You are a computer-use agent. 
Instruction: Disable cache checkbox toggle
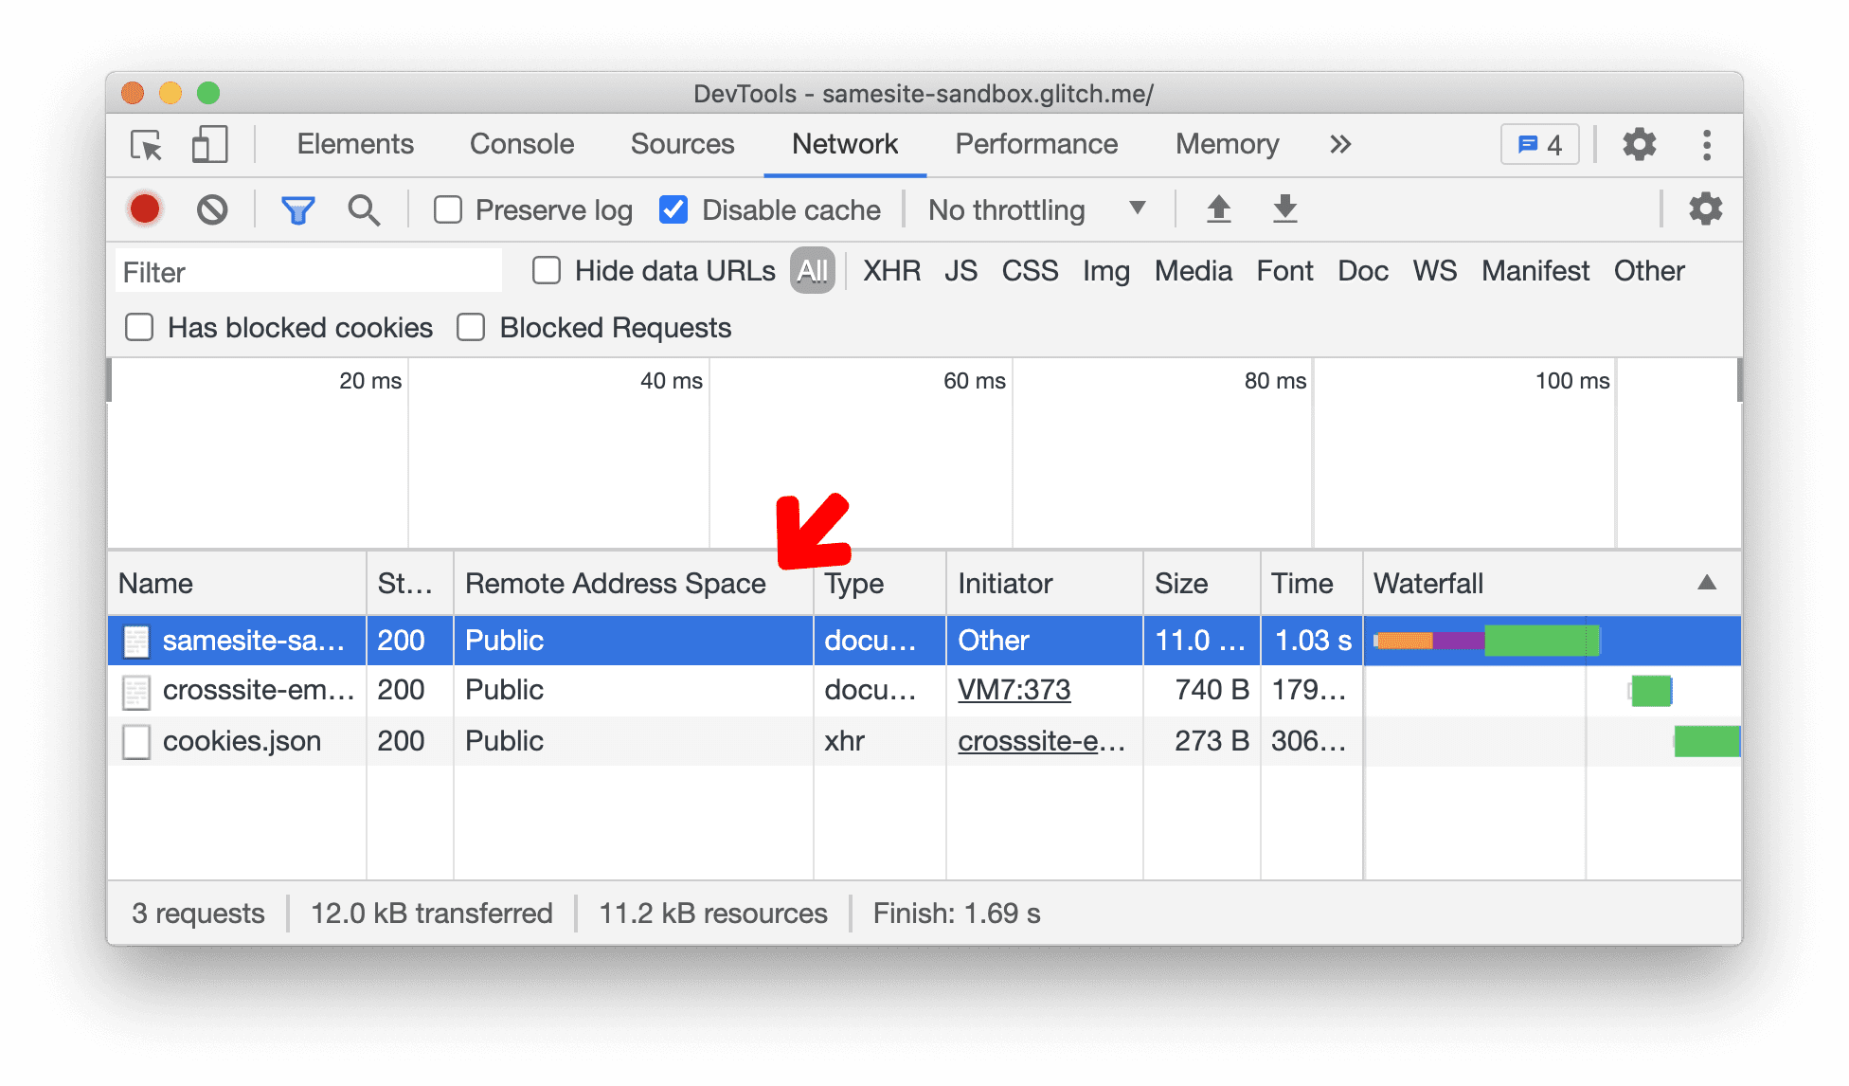(x=670, y=208)
